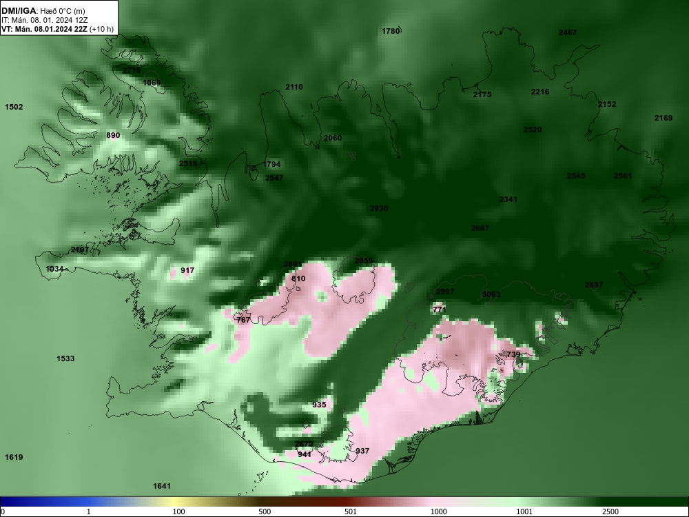Select the 'IT: Mán. 08. 01. 2024 12Z' line
Viewport: 689px width, 517px height.
coord(44,20)
